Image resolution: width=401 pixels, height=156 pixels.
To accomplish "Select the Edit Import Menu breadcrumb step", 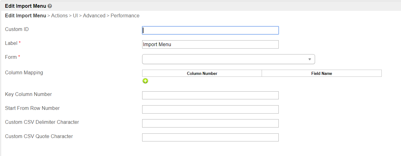I will [25, 15].
